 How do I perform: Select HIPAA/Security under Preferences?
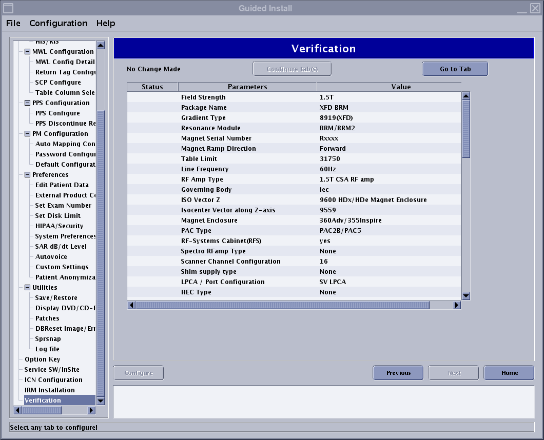(59, 226)
